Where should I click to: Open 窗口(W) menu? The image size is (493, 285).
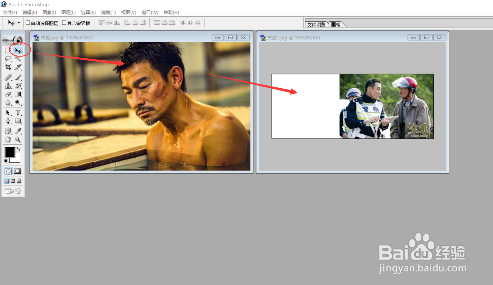[150, 12]
